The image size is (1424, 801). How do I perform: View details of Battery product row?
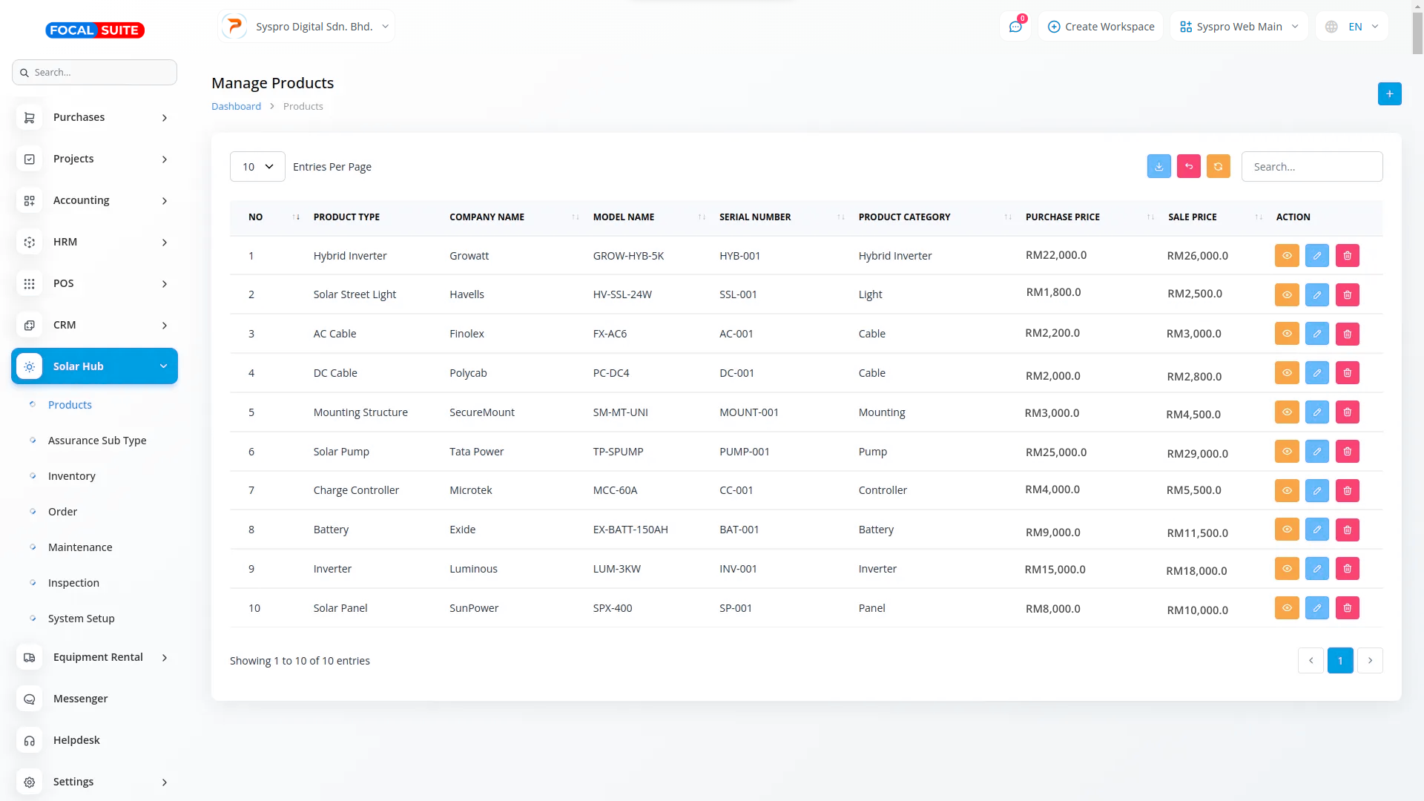(x=1287, y=530)
